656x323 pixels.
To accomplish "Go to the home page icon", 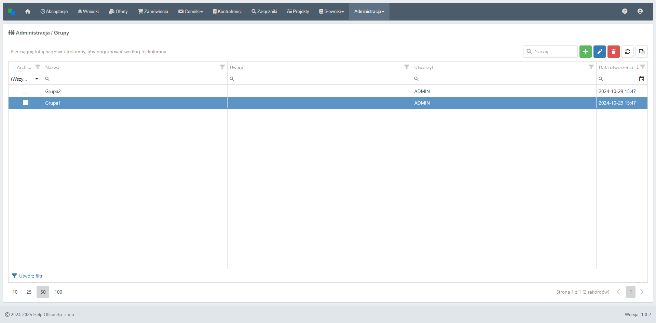I will coord(28,12).
